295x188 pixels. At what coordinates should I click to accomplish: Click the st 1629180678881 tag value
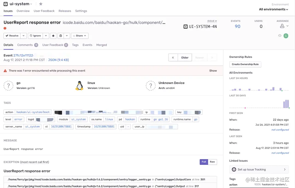point(61,126)
